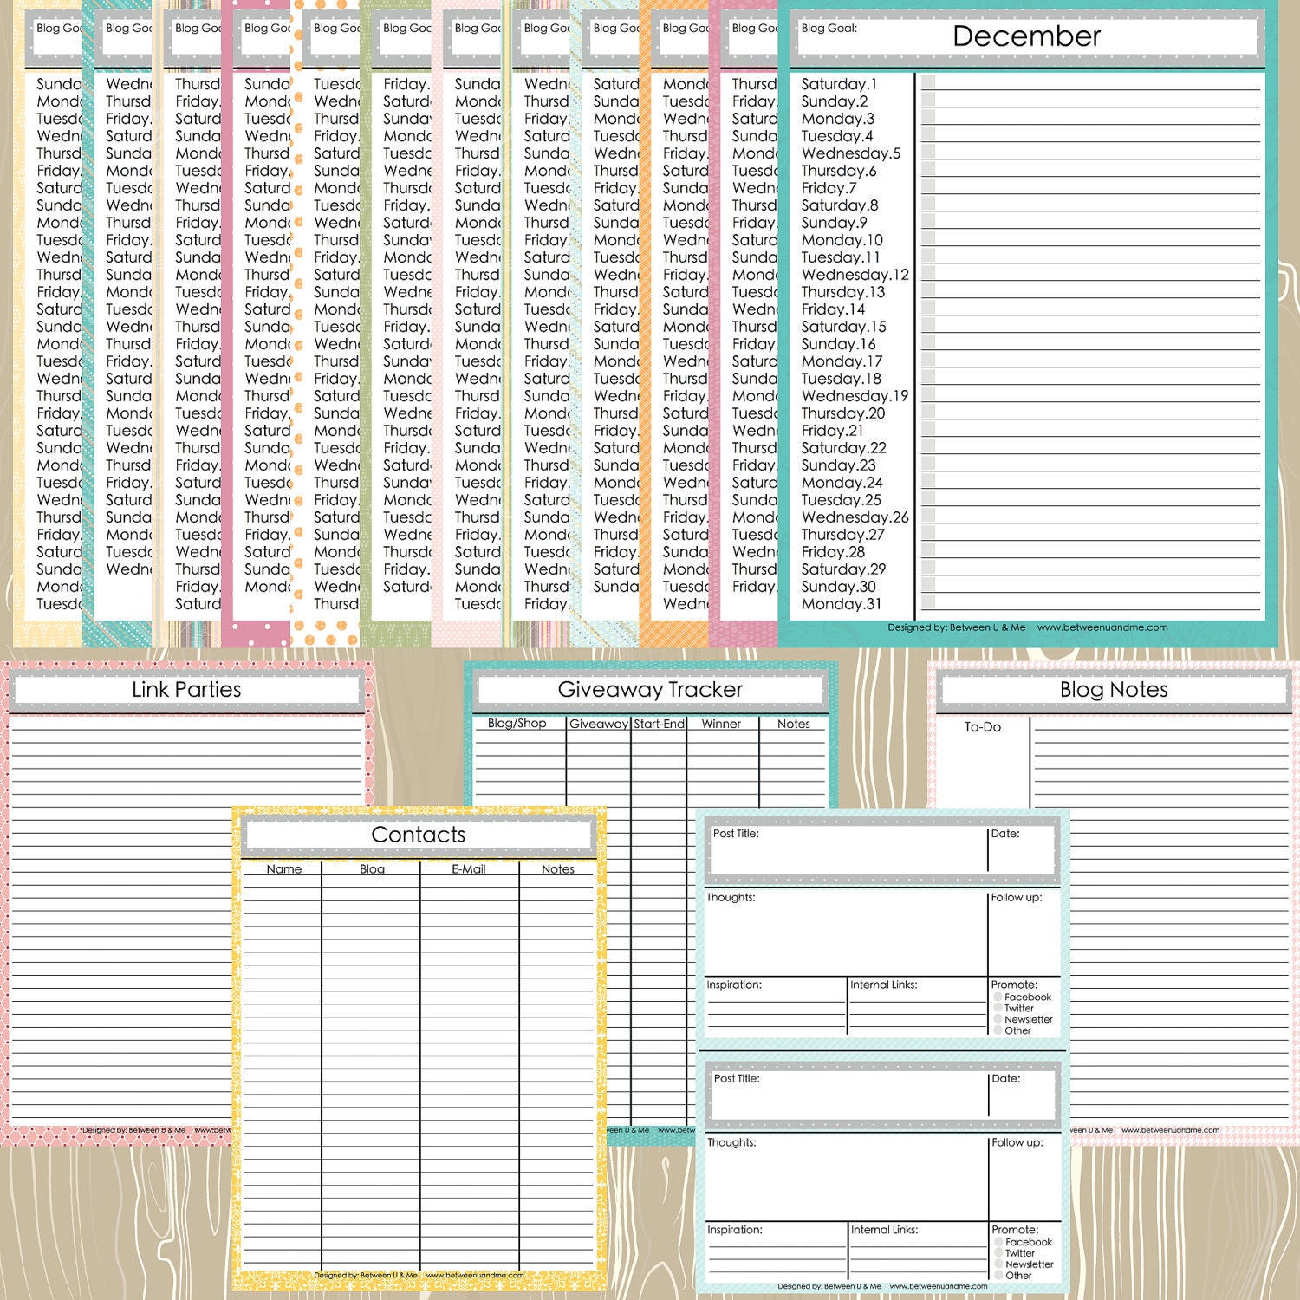Open www.betweenuandme.com link on Blog Notes page
The height and width of the screenshot is (1300, 1300).
[x=1170, y=1130]
